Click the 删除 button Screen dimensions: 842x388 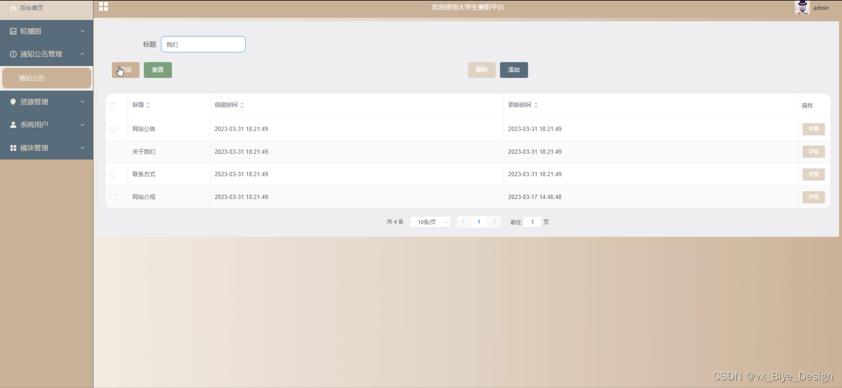coord(482,70)
